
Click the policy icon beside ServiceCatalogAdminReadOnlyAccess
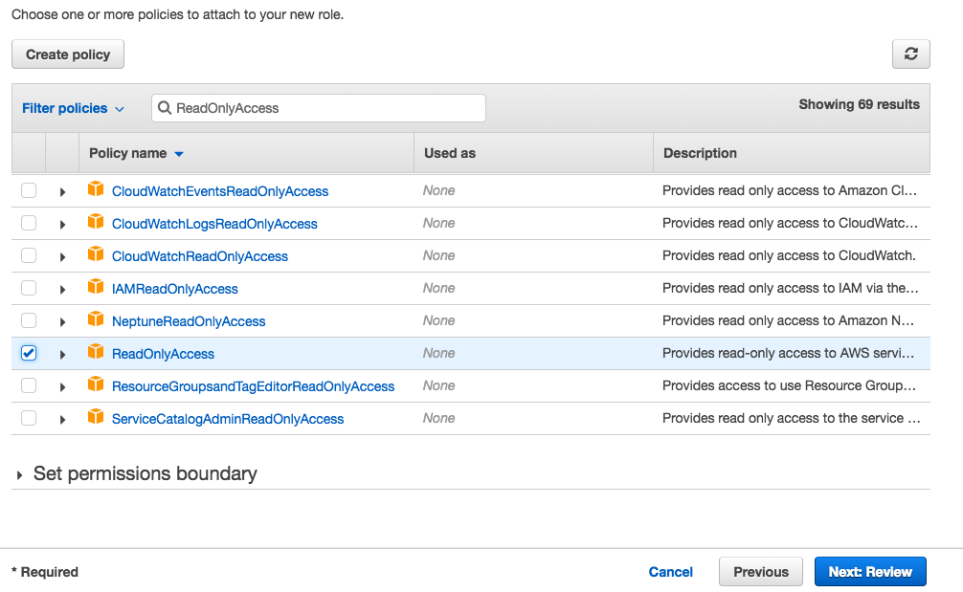pos(95,418)
